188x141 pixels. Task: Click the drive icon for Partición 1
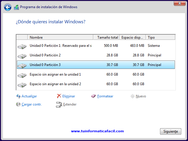pos(22,47)
